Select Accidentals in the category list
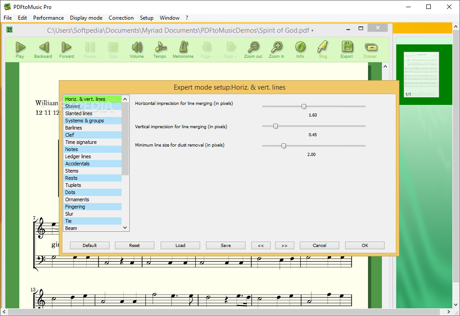The height and width of the screenshot is (316, 460). coord(92,164)
